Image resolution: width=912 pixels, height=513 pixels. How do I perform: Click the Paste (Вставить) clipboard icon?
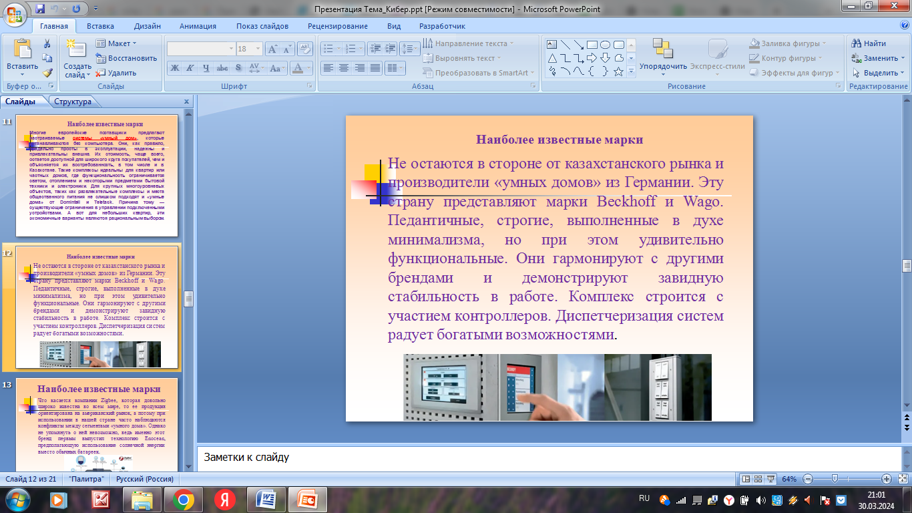[x=23, y=50]
